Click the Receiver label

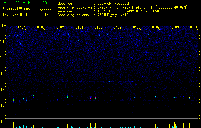[65, 11]
